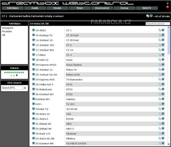The width and height of the screenshot is (171, 147).
Task: Click the first small volume-down arrow icon
Action: point(11,75)
